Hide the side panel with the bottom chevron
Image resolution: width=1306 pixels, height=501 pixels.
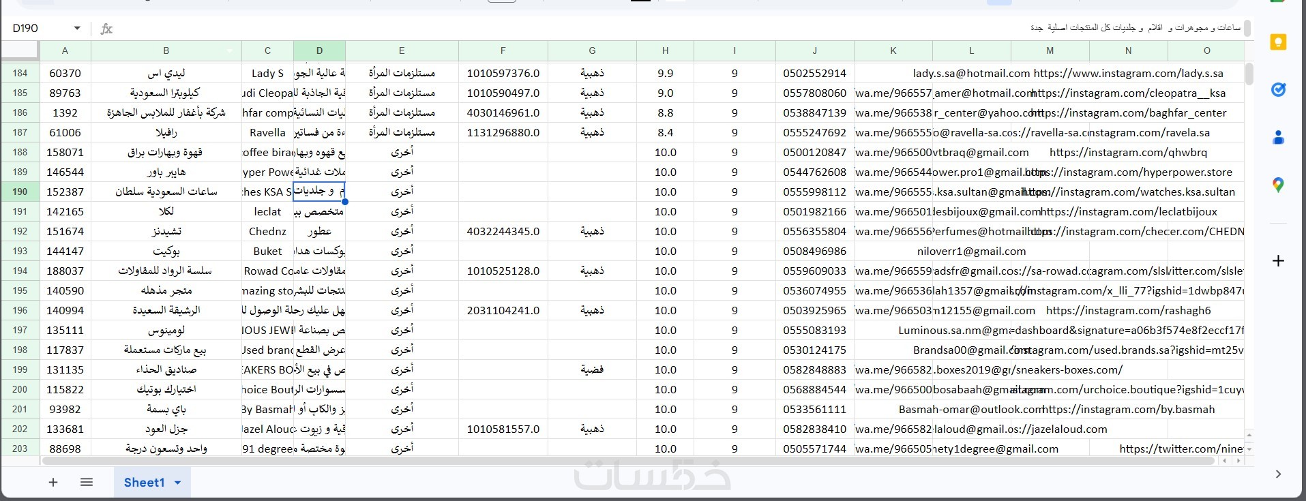[1278, 474]
